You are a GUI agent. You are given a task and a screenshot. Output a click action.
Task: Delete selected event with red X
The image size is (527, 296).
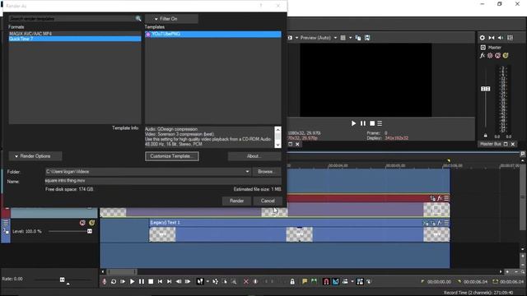coord(246,281)
